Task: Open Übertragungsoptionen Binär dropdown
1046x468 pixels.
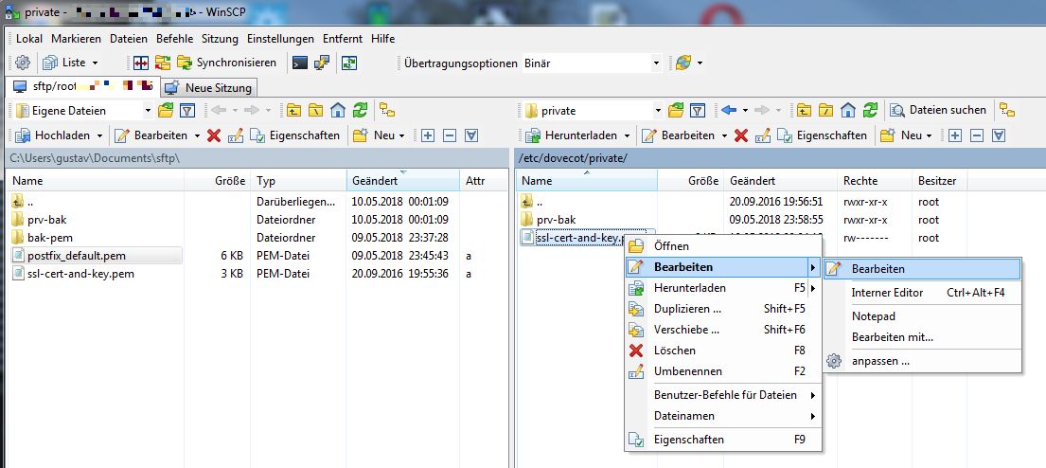Action: pos(656,63)
